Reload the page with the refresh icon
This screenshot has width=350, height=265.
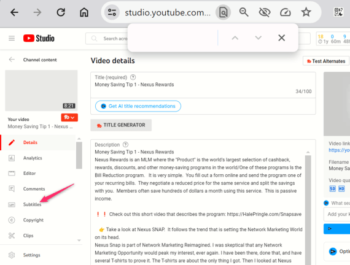61,12
